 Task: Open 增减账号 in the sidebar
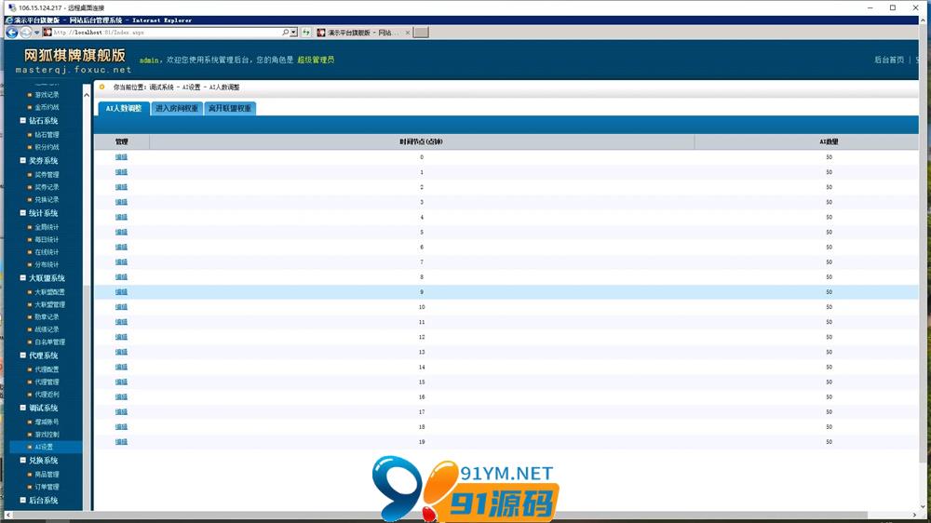pyautogui.click(x=47, y=422)
